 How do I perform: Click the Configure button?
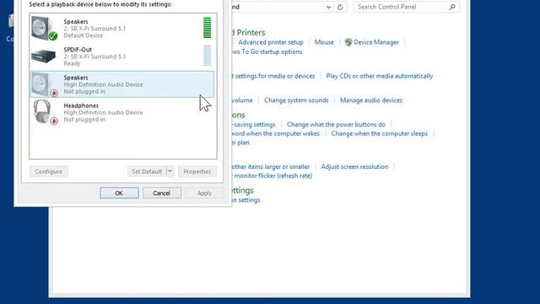49,171
